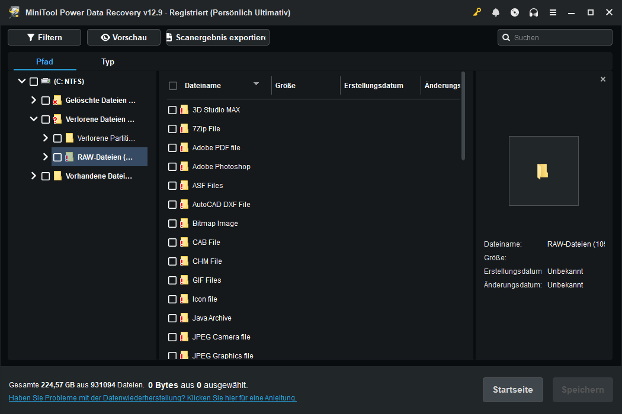
Task: Expand the Vorhandene Datei... node
Action: point(34,176)
